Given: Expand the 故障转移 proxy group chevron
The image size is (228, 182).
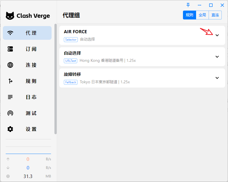Looking at the screenshot, I should [x=217, y=78].
